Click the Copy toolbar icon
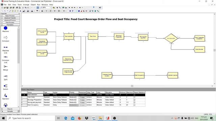Screen dimensions: 216x121 coord(26,8)
